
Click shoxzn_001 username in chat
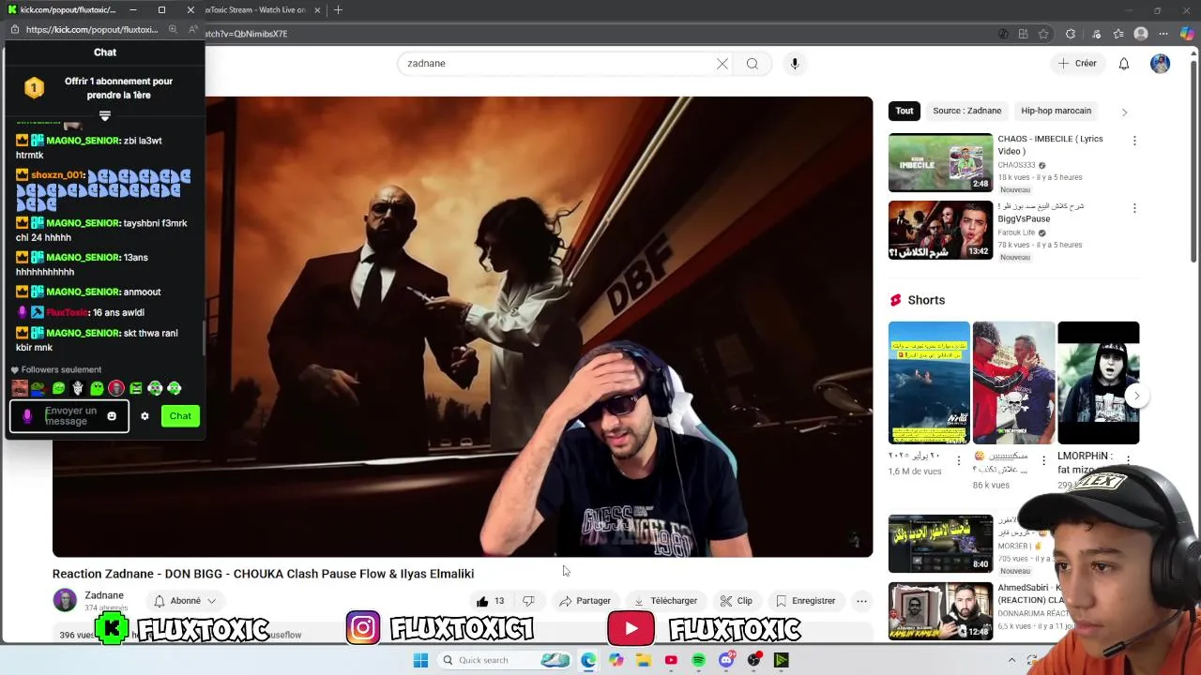[58, 174]
